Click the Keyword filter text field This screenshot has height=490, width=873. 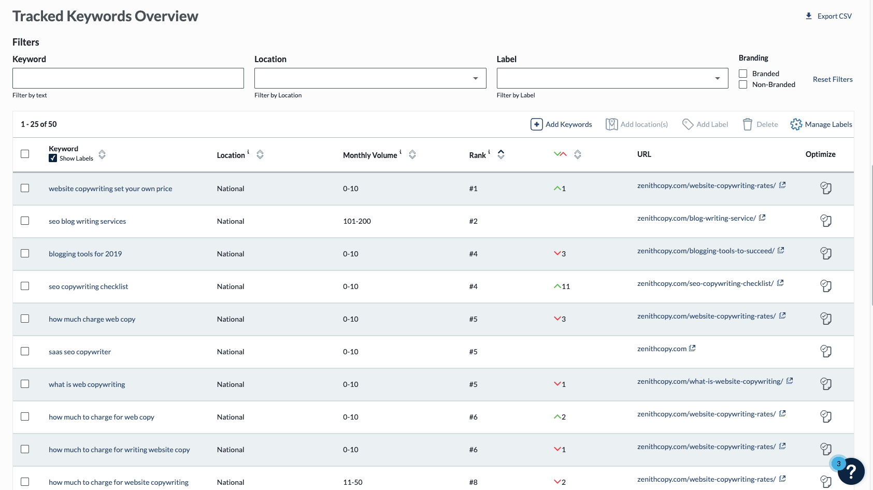128,78
